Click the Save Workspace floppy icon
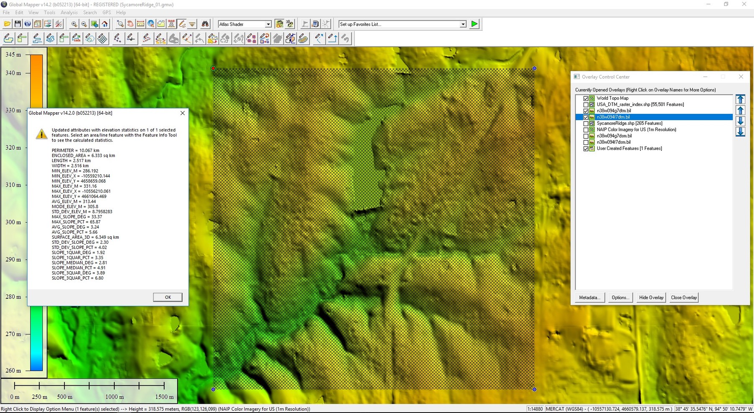This screenshot has height=413, width=754. [18, 24]
